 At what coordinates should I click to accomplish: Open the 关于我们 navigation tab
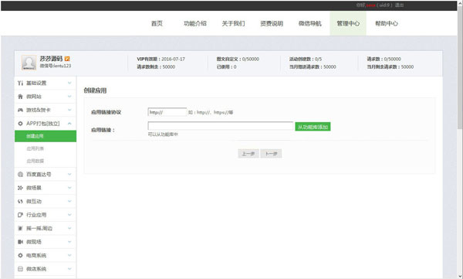point(233,23)
